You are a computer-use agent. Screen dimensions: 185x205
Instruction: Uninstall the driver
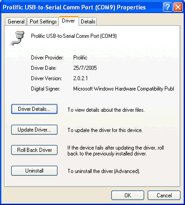pyautogui.click(x=34, y=171)
